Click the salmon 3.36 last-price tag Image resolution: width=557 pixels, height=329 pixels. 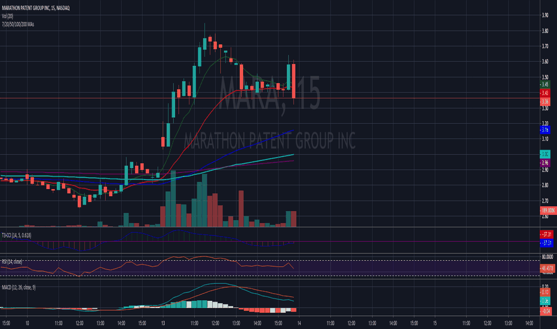click(x=545, y=101)
